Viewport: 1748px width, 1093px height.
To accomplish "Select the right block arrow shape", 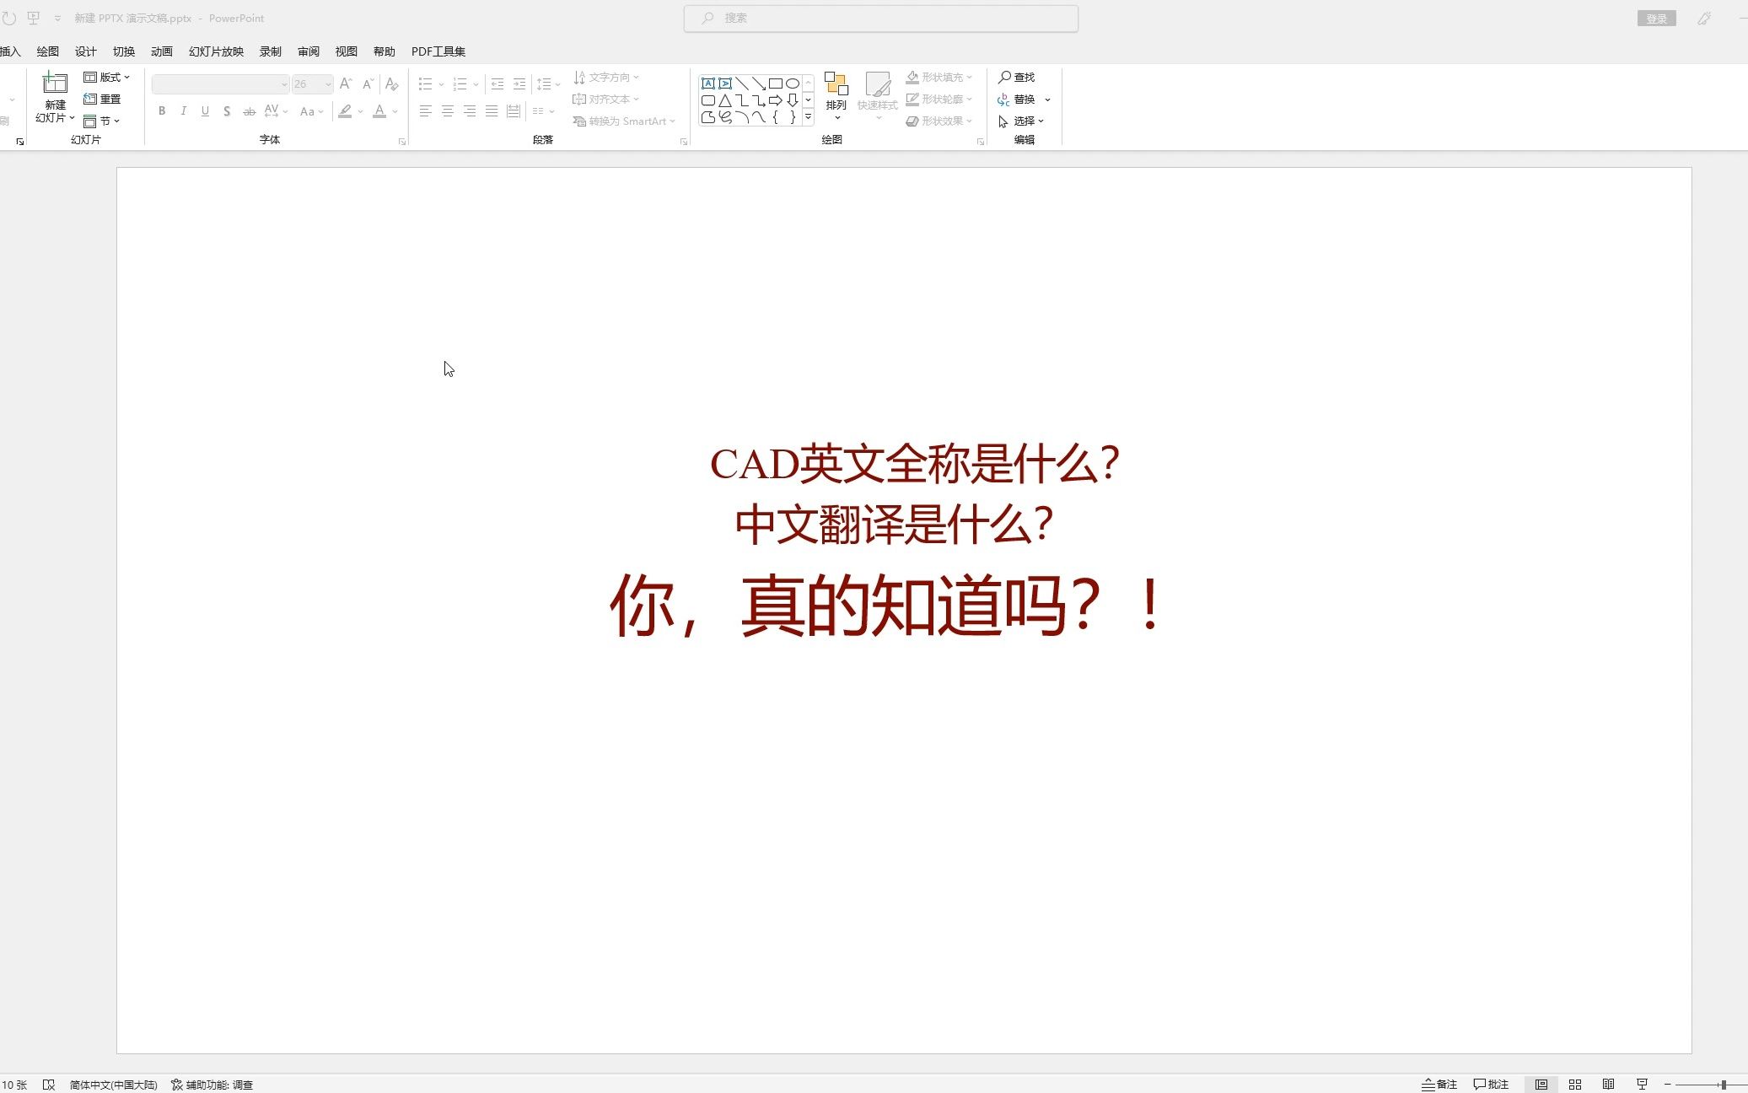I will point(776,100).
